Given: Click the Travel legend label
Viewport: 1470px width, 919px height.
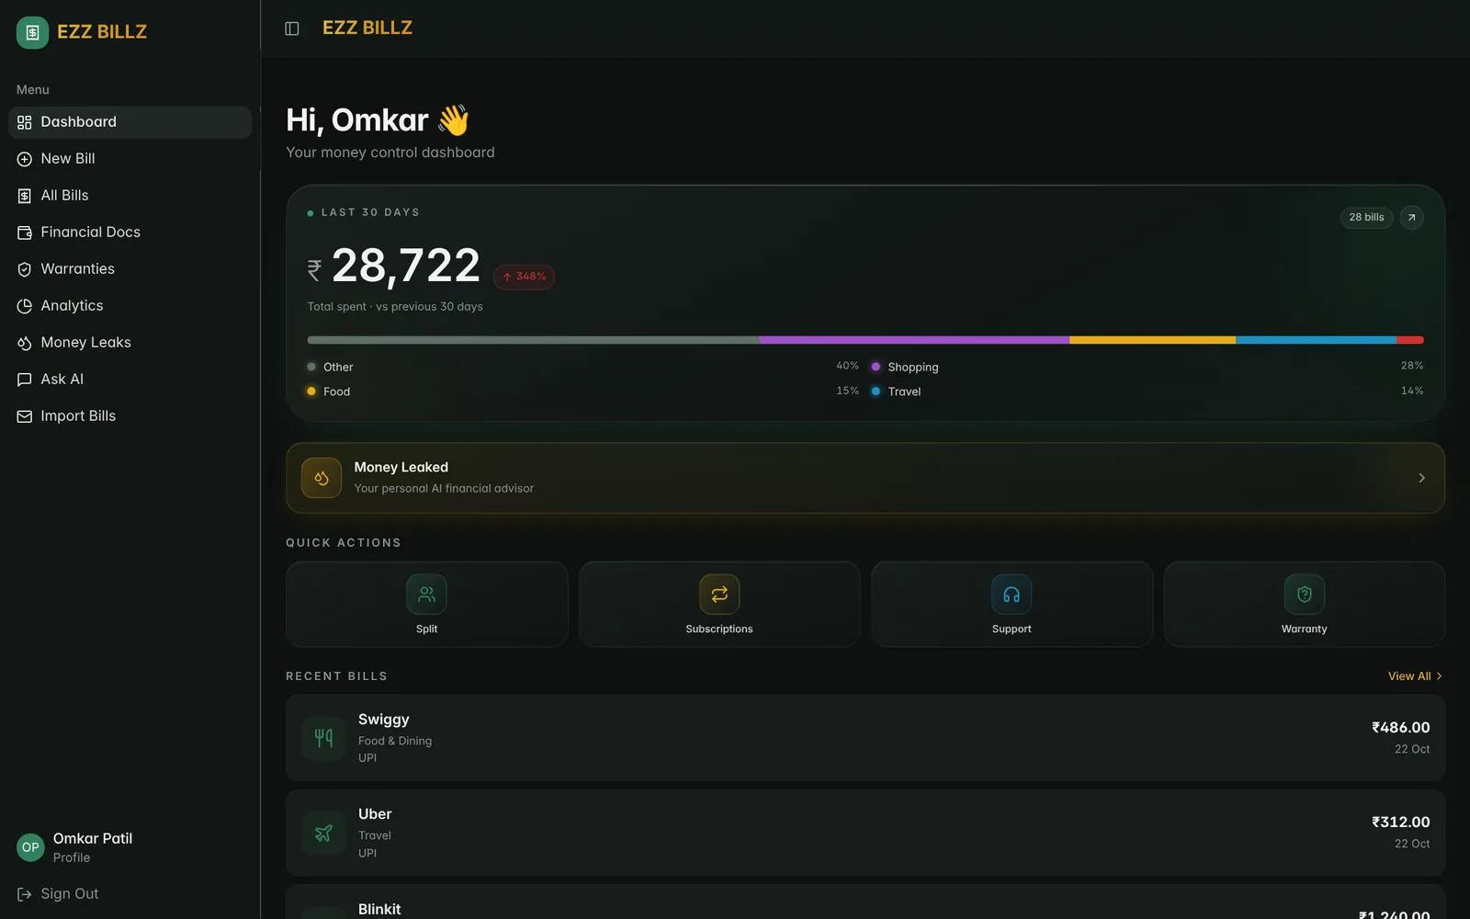Looking at the screenshot, I should point(904,391).
